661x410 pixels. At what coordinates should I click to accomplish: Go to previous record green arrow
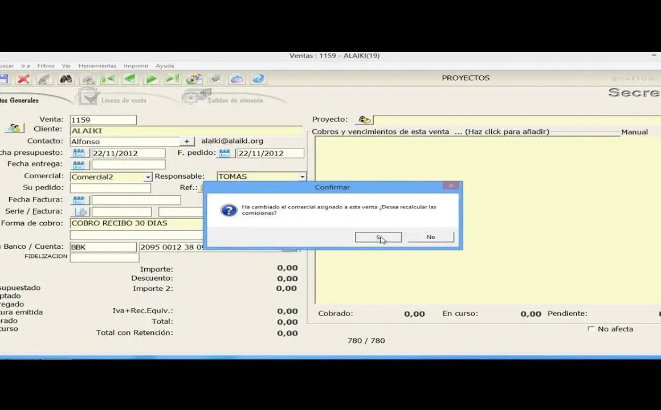coord(130,79)
